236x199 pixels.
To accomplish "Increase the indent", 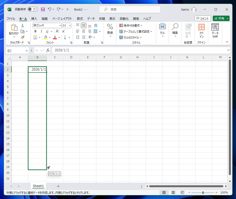I will tap(83, 37).
